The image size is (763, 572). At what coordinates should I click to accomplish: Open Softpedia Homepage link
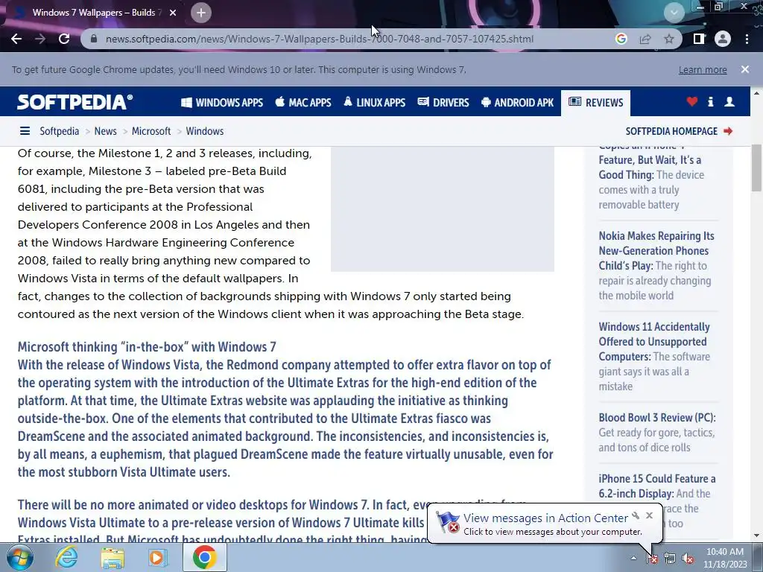coord(679,131)
